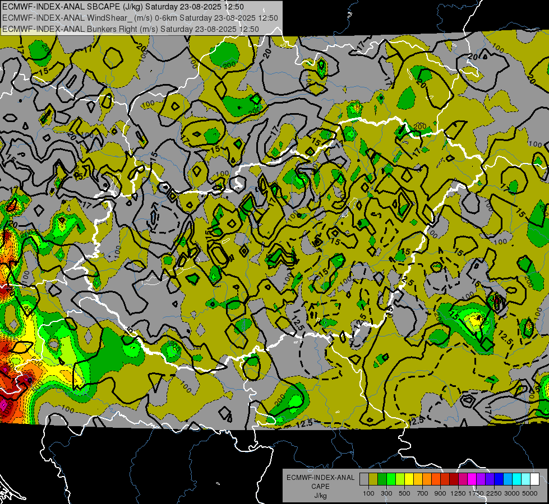The height and width of the screenshot is (504, 549).
Task: Click the 700 legend scale label
Action: pos(423,493)
